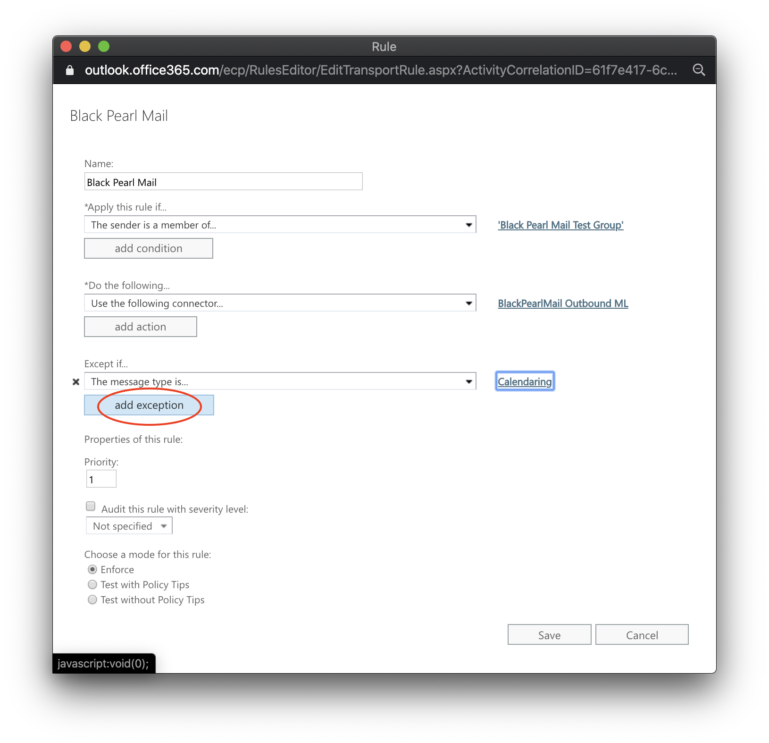The width and height of the screenshot is (769, 743).
Task: Click the 'Black Pearl Mail' page heading
Action: tap(119, 116)
